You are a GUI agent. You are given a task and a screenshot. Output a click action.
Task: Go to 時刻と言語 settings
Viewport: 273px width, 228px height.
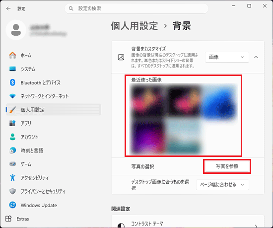coord(53,151)
